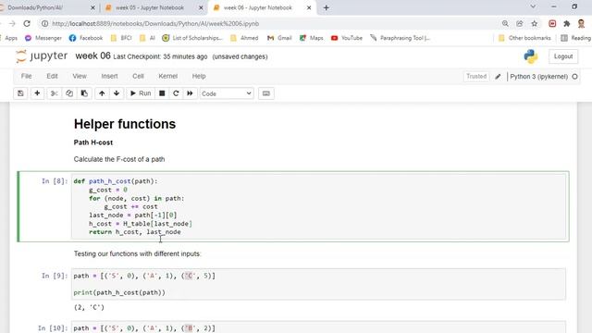Open List of Scholarships bookmark
This screenshot has height=333, width=592.
[192, 38]
